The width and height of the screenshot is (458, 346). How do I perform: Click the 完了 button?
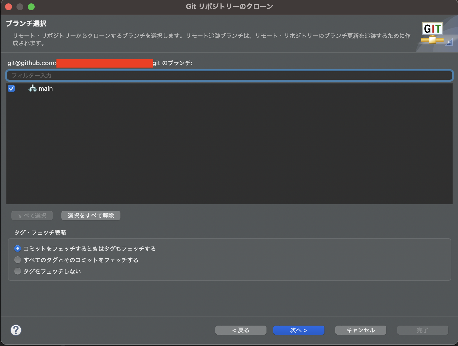click(x=422, y=330)
